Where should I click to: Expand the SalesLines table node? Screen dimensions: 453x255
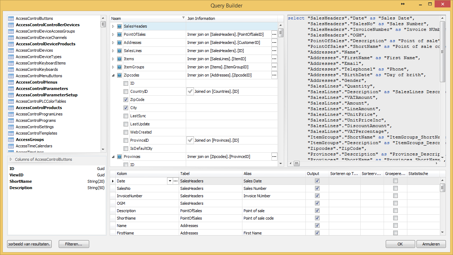coord(113,51)
